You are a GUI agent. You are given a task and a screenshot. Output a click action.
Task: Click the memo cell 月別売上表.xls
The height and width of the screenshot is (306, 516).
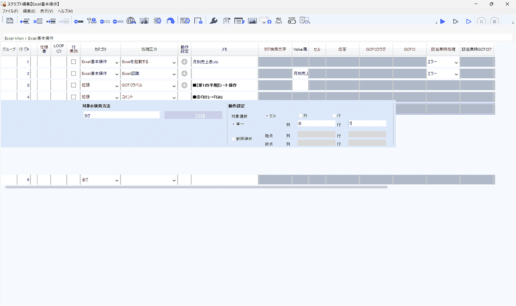(224, 62)
